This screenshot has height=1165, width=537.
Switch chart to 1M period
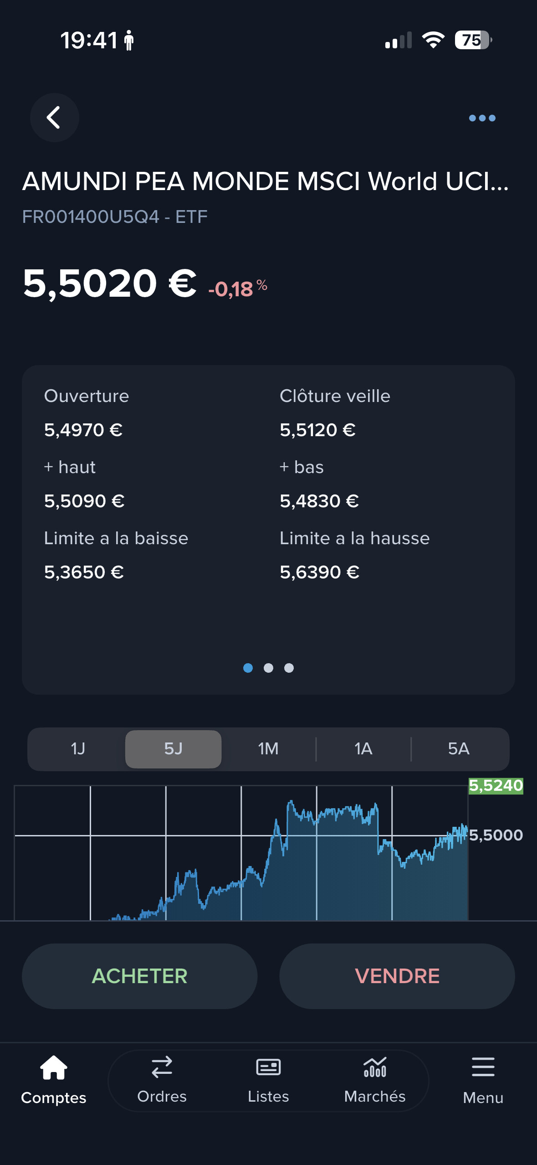pos(268,749)
